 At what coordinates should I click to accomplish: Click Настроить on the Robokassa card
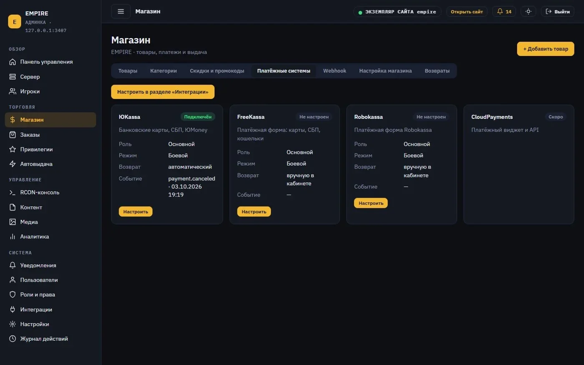[x=371, y=203]
